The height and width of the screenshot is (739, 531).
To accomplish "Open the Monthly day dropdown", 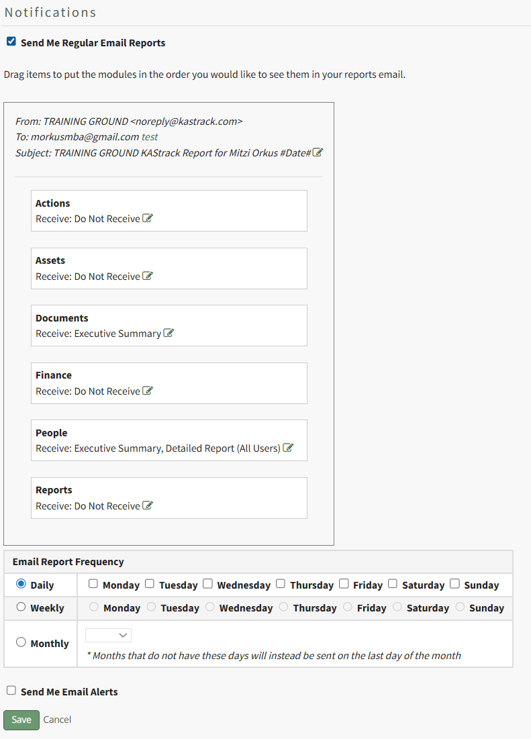I will click(x=108, y=635).
